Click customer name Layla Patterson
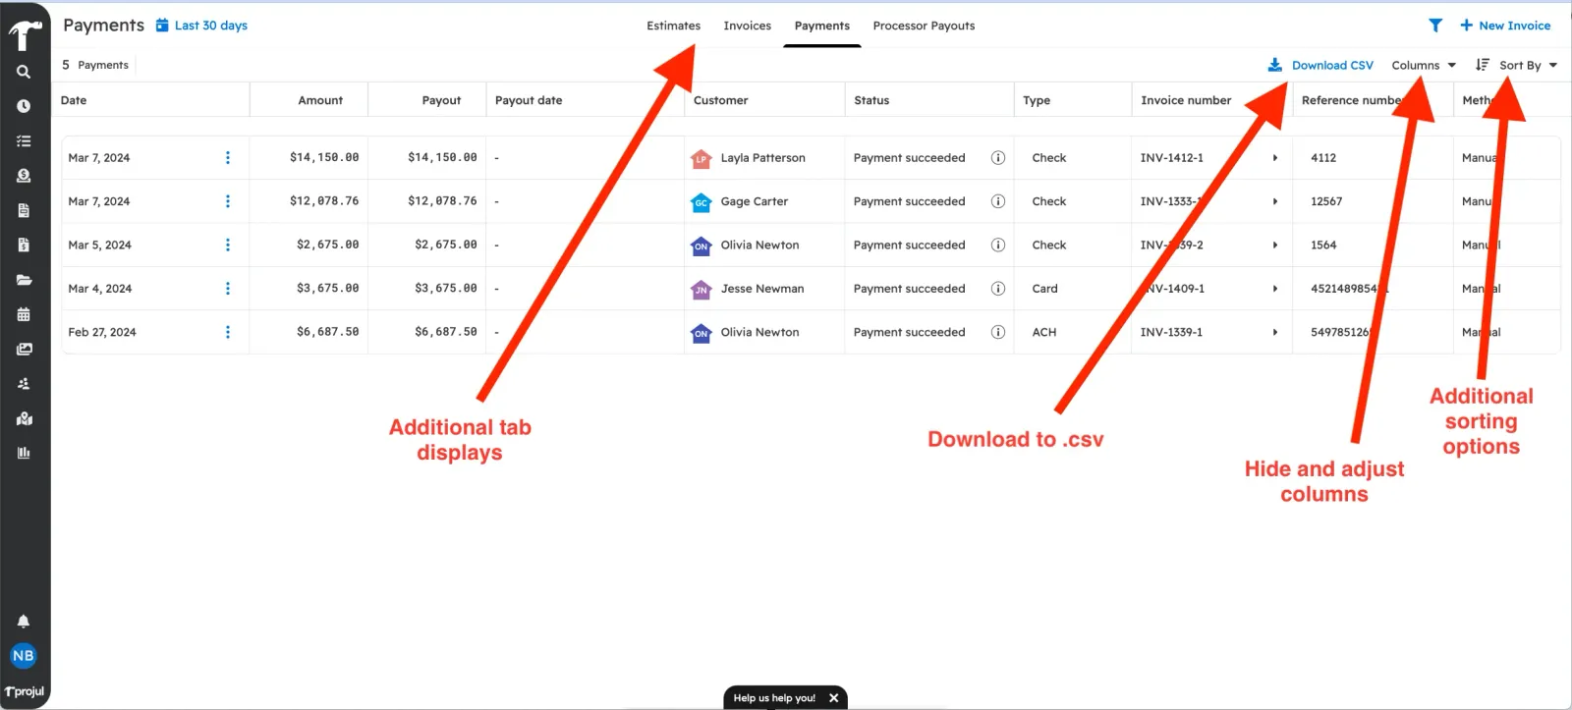 763,157
